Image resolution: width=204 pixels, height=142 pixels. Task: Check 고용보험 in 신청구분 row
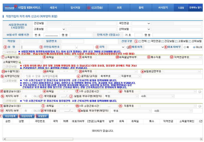click(176, 41)
